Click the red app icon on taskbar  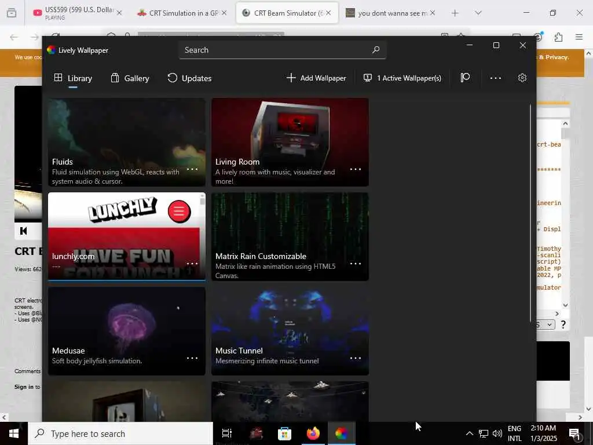click(256, 433)
